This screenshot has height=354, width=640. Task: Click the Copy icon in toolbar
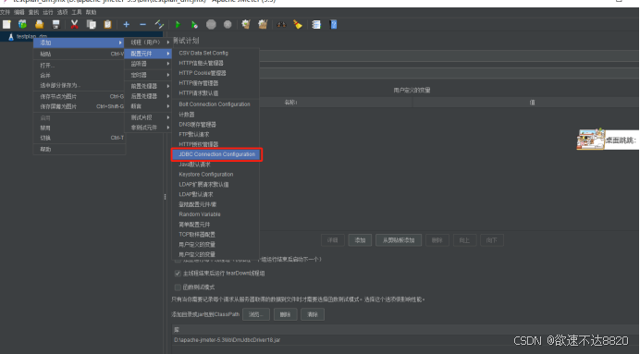(91, 24)
